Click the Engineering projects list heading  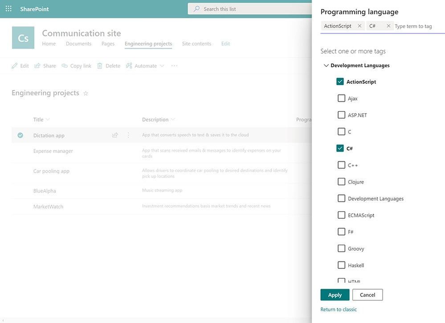[45, 93]
